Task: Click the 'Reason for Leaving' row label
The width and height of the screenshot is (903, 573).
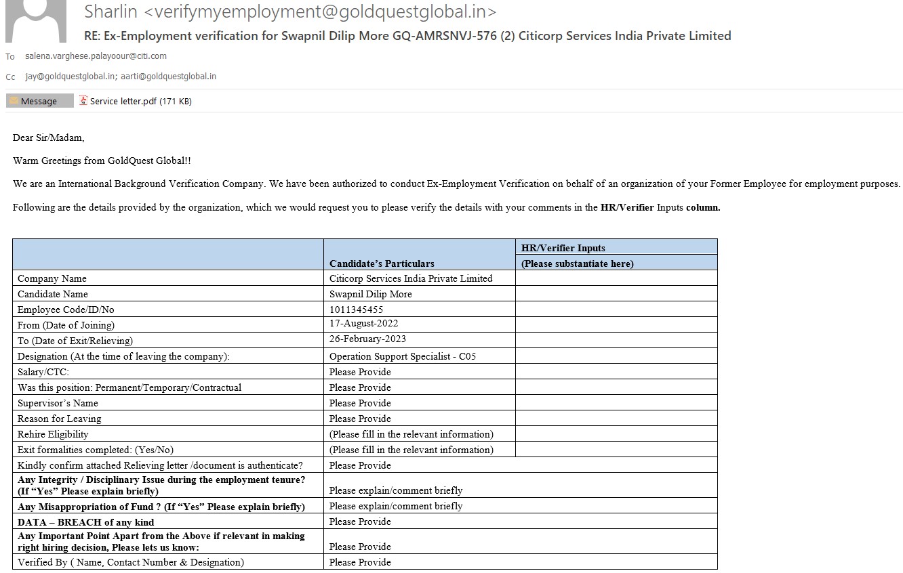Action: click(x=60, y=419)
